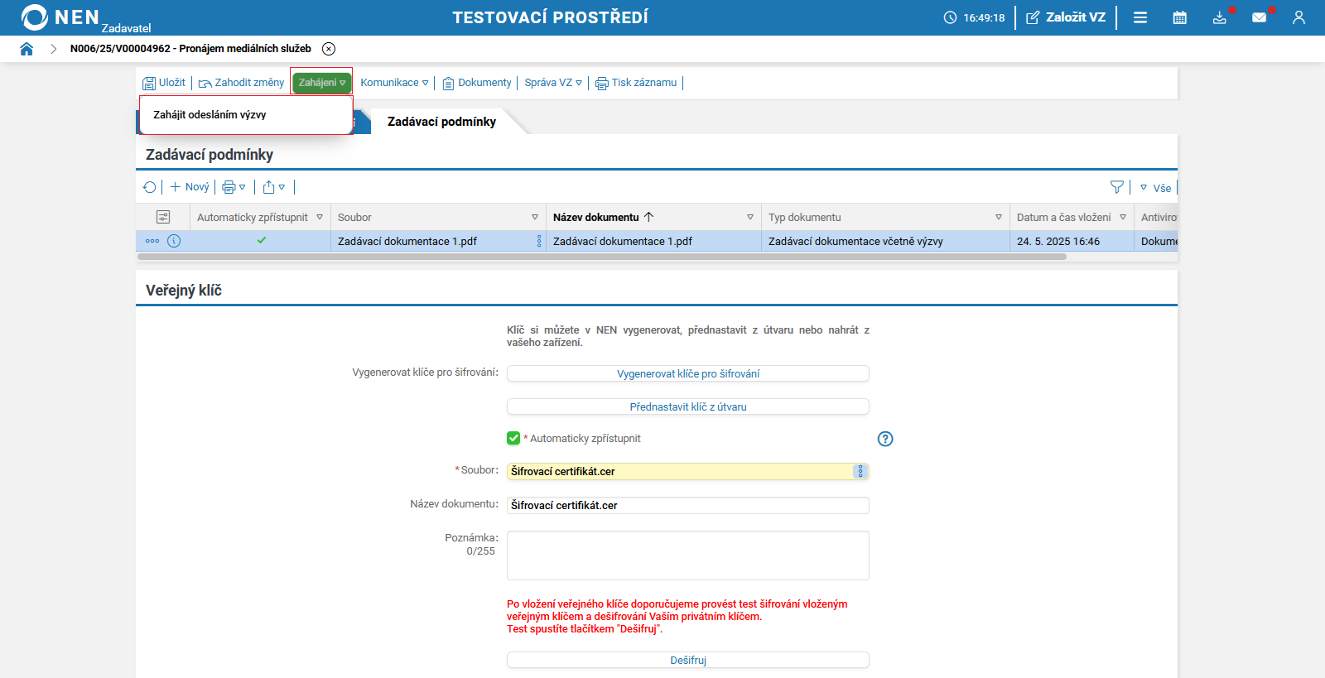Open file options dots in Soubor field

860,471
